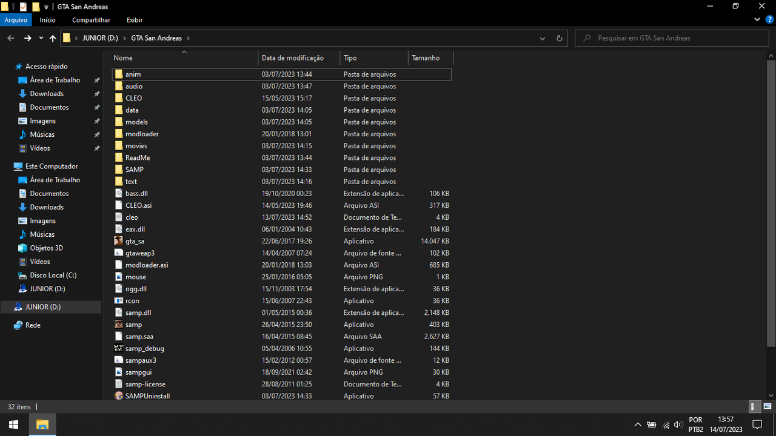Go back to previous folder
Viewport: 776px width, 436px height.
click(11, 38)
